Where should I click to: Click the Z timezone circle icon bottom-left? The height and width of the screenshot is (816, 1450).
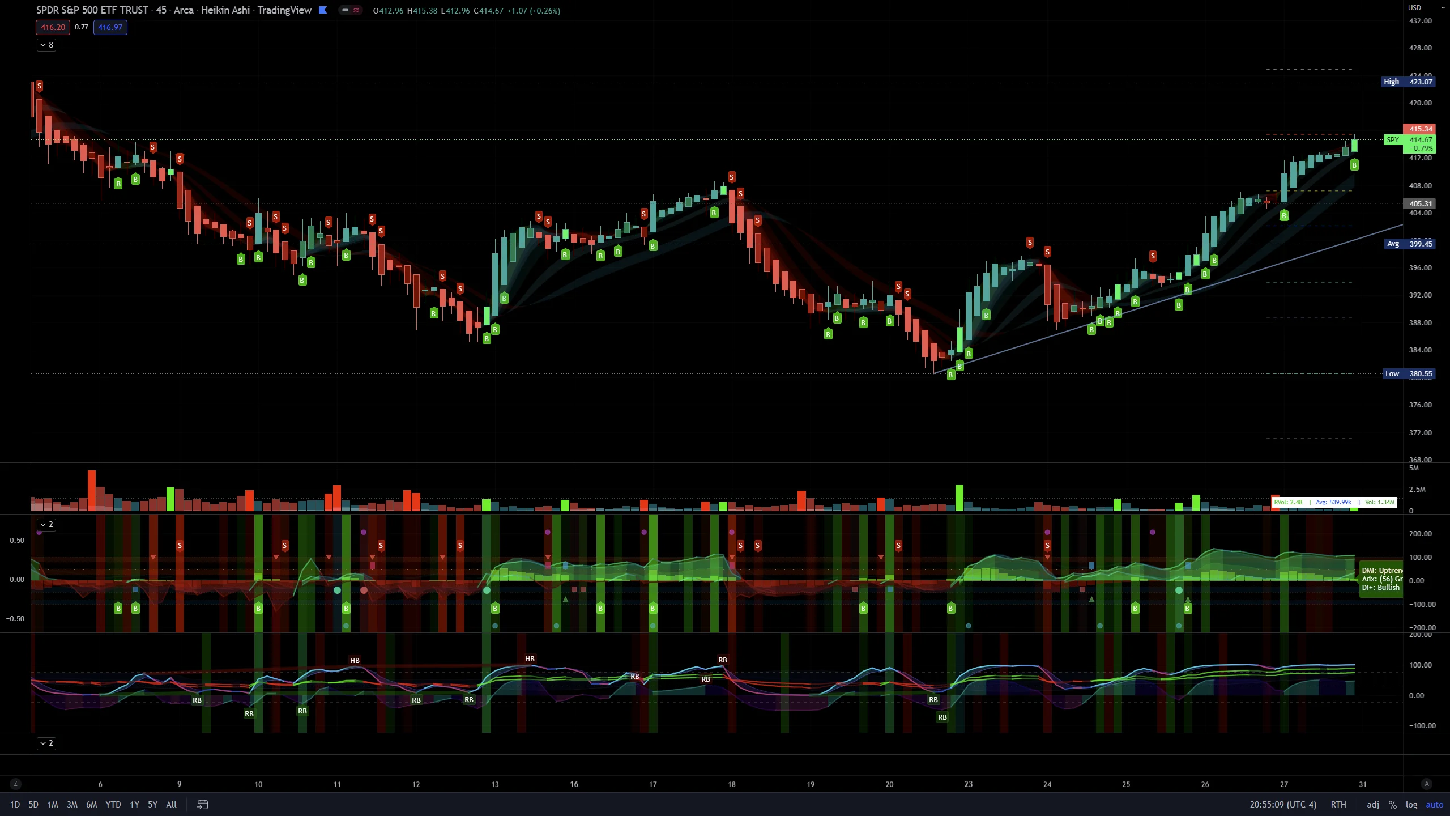[x=15, y=784]
